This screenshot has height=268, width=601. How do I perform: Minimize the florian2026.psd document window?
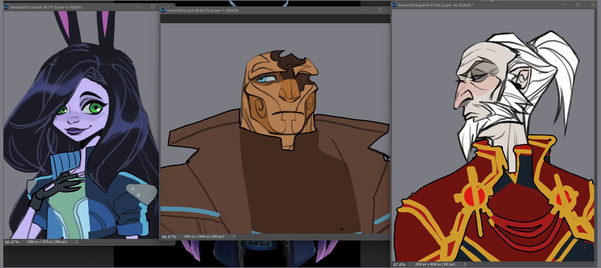pyautogui.click(x=563, y=5)
